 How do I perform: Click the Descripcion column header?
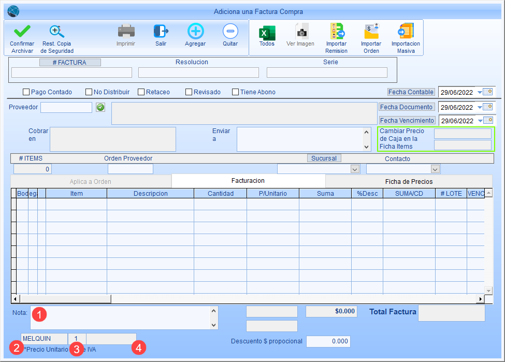150,194
